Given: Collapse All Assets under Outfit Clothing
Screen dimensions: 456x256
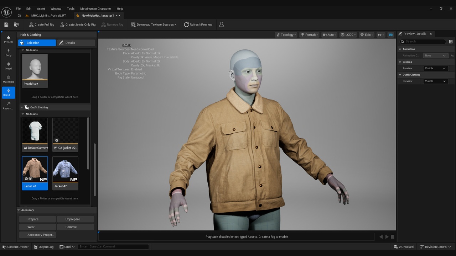Looking at the screenshot, I should [x=23, y=114].
